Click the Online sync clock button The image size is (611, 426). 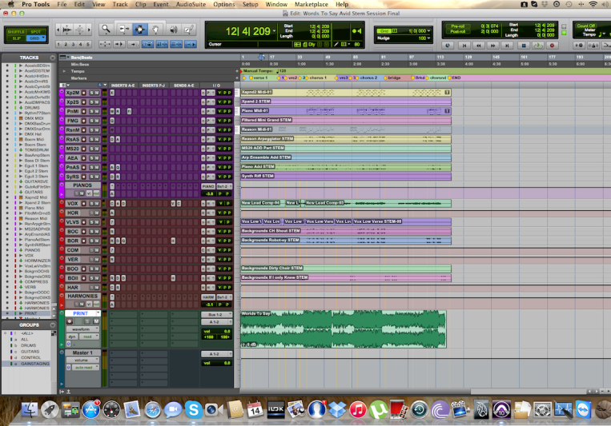448,46
